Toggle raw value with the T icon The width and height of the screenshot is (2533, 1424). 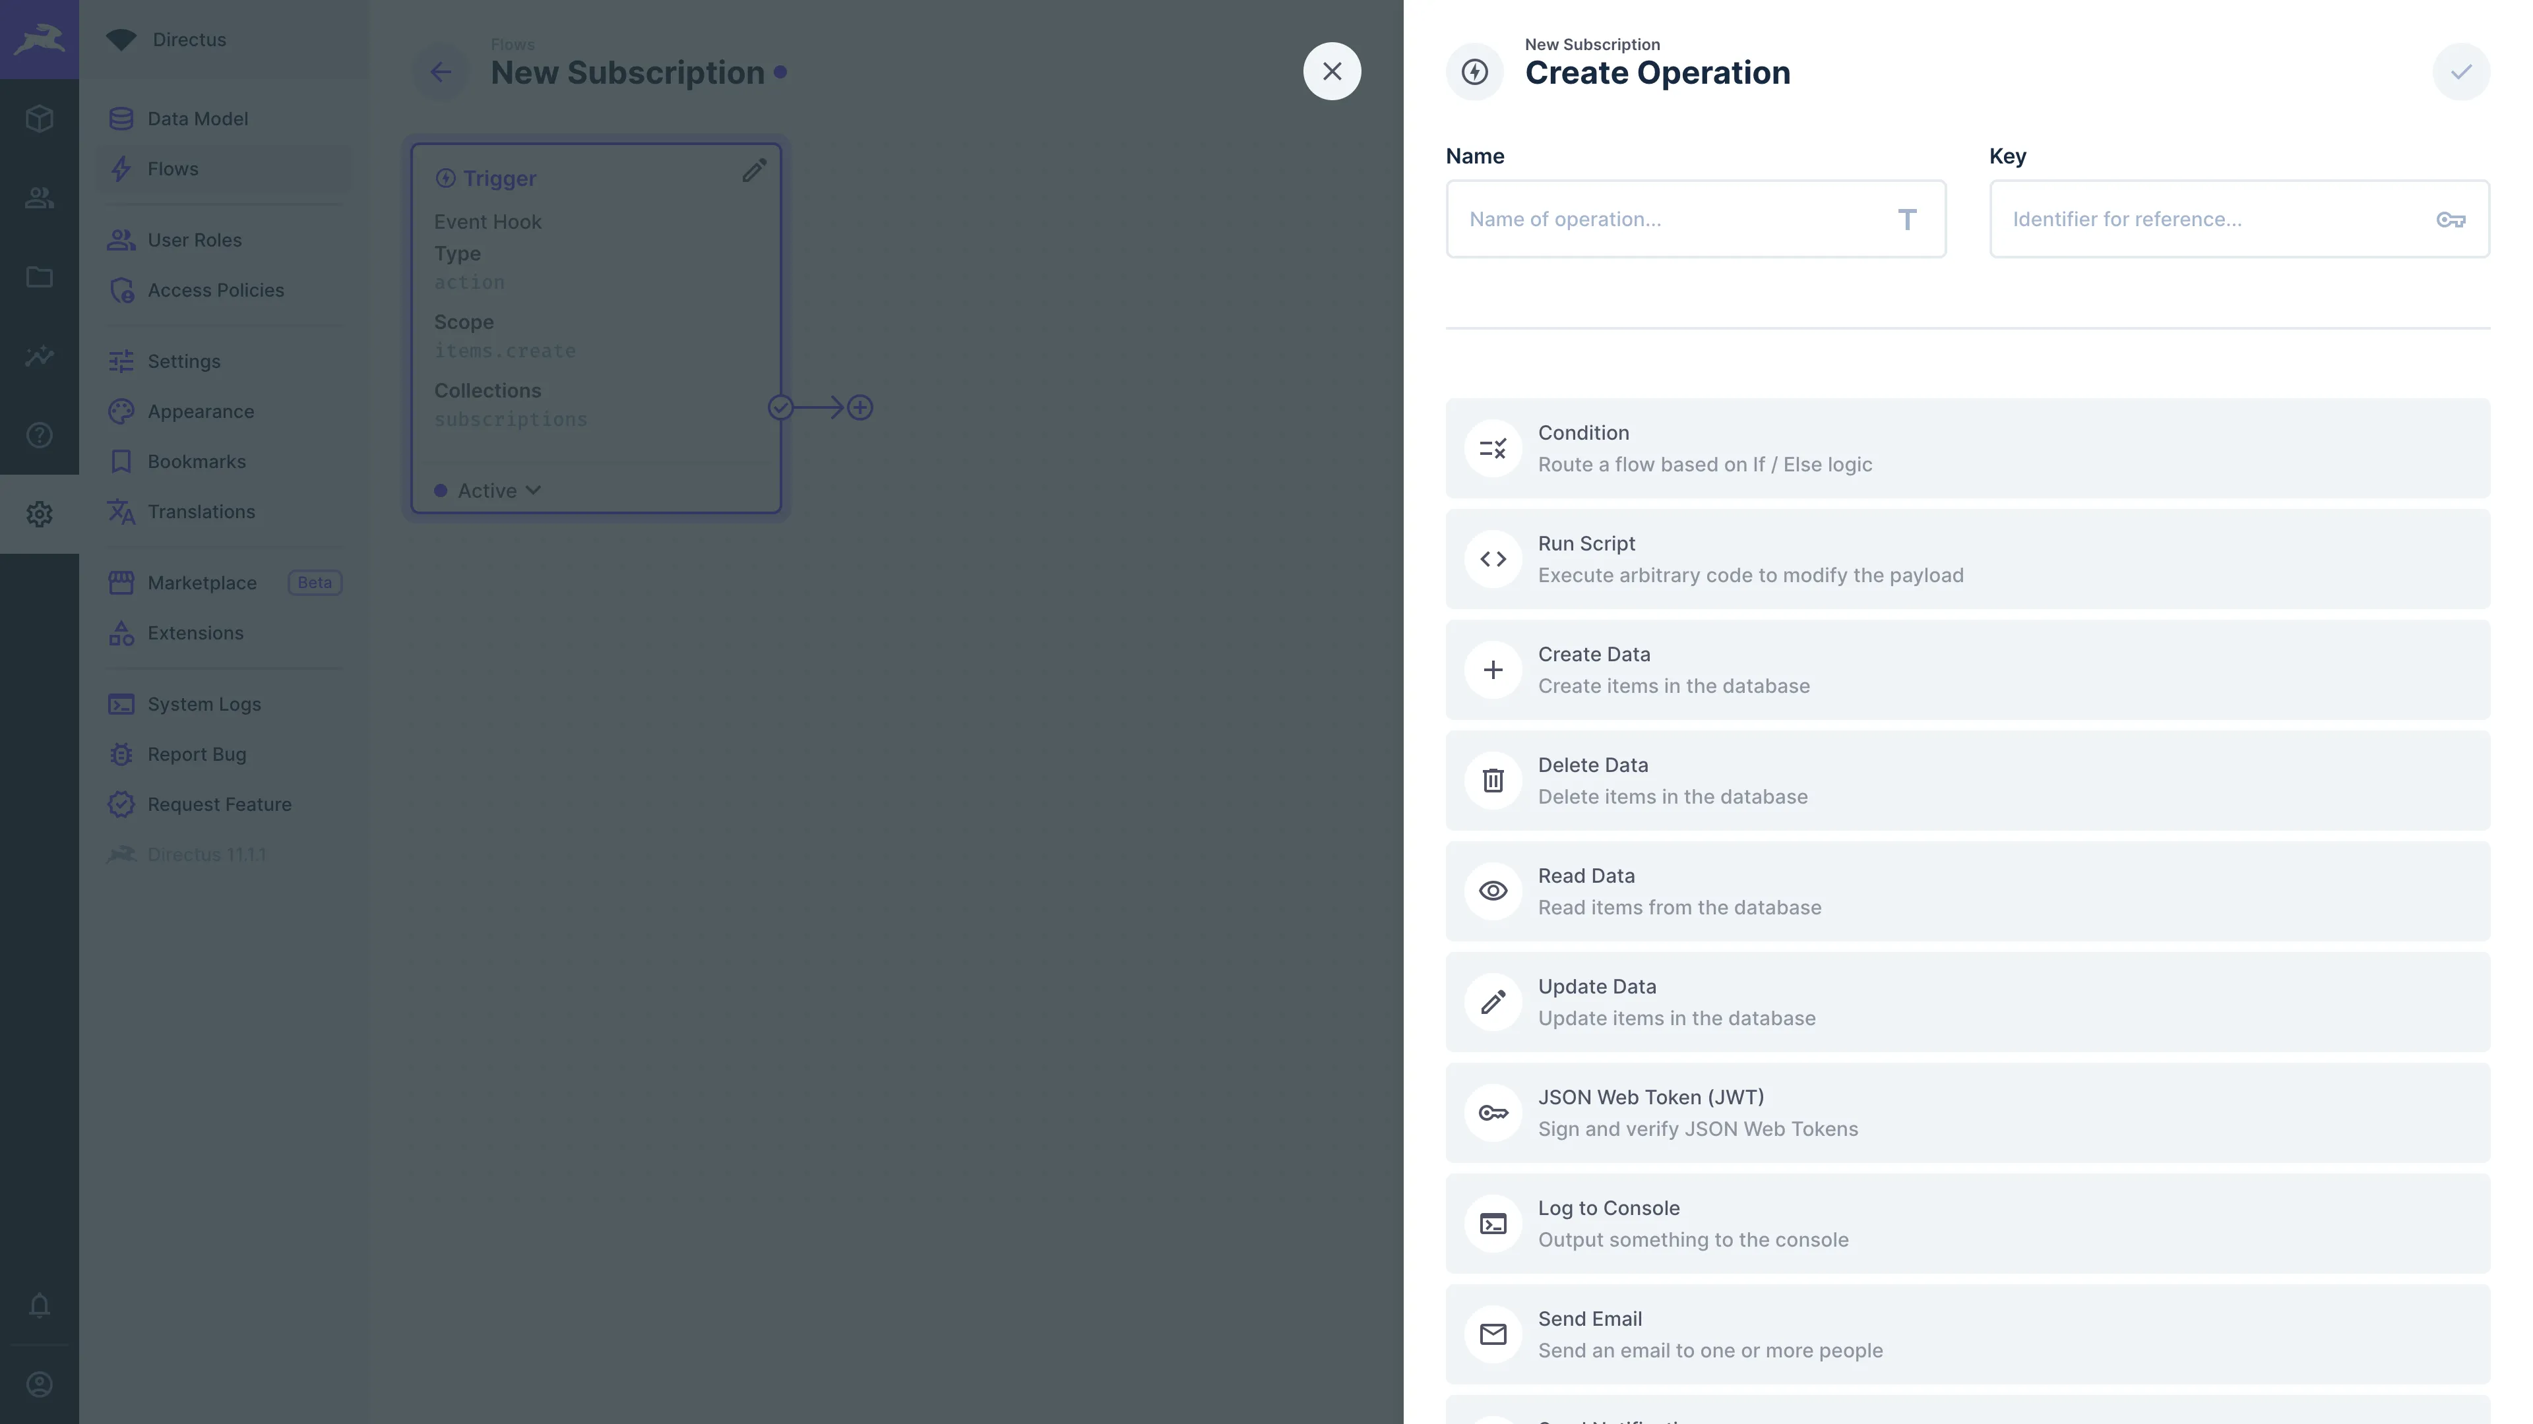(1908, 219)
